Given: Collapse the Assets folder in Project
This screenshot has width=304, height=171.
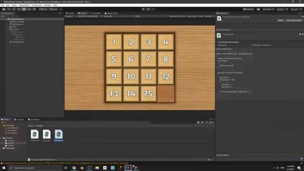Looking at the screenshot, I should pos(1,138).
